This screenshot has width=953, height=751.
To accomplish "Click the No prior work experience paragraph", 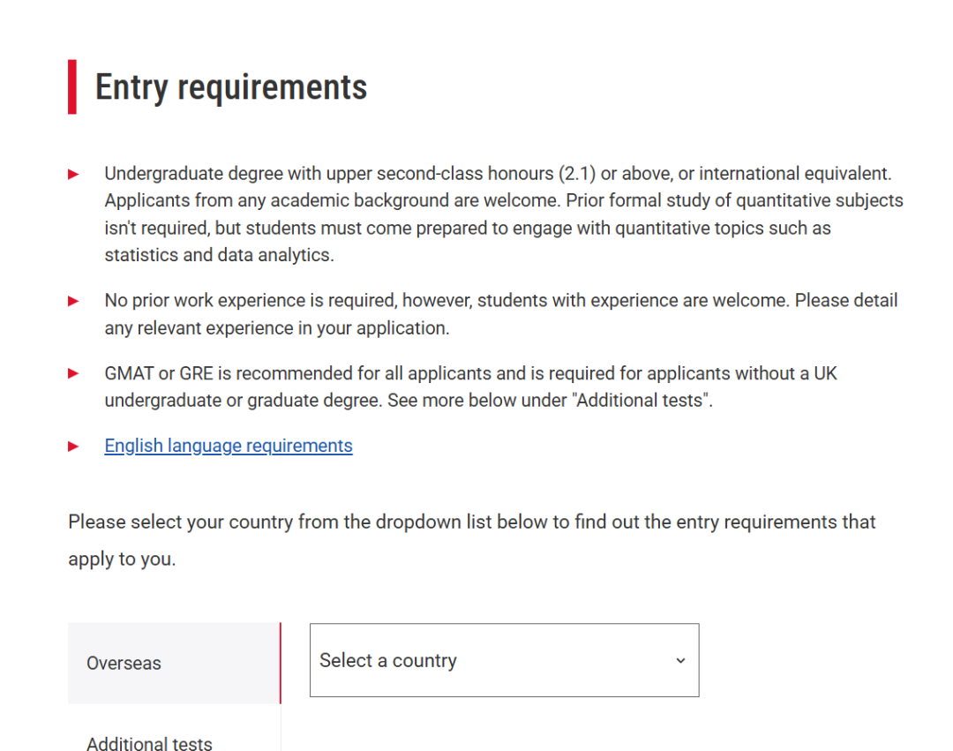I will [500, 301].
